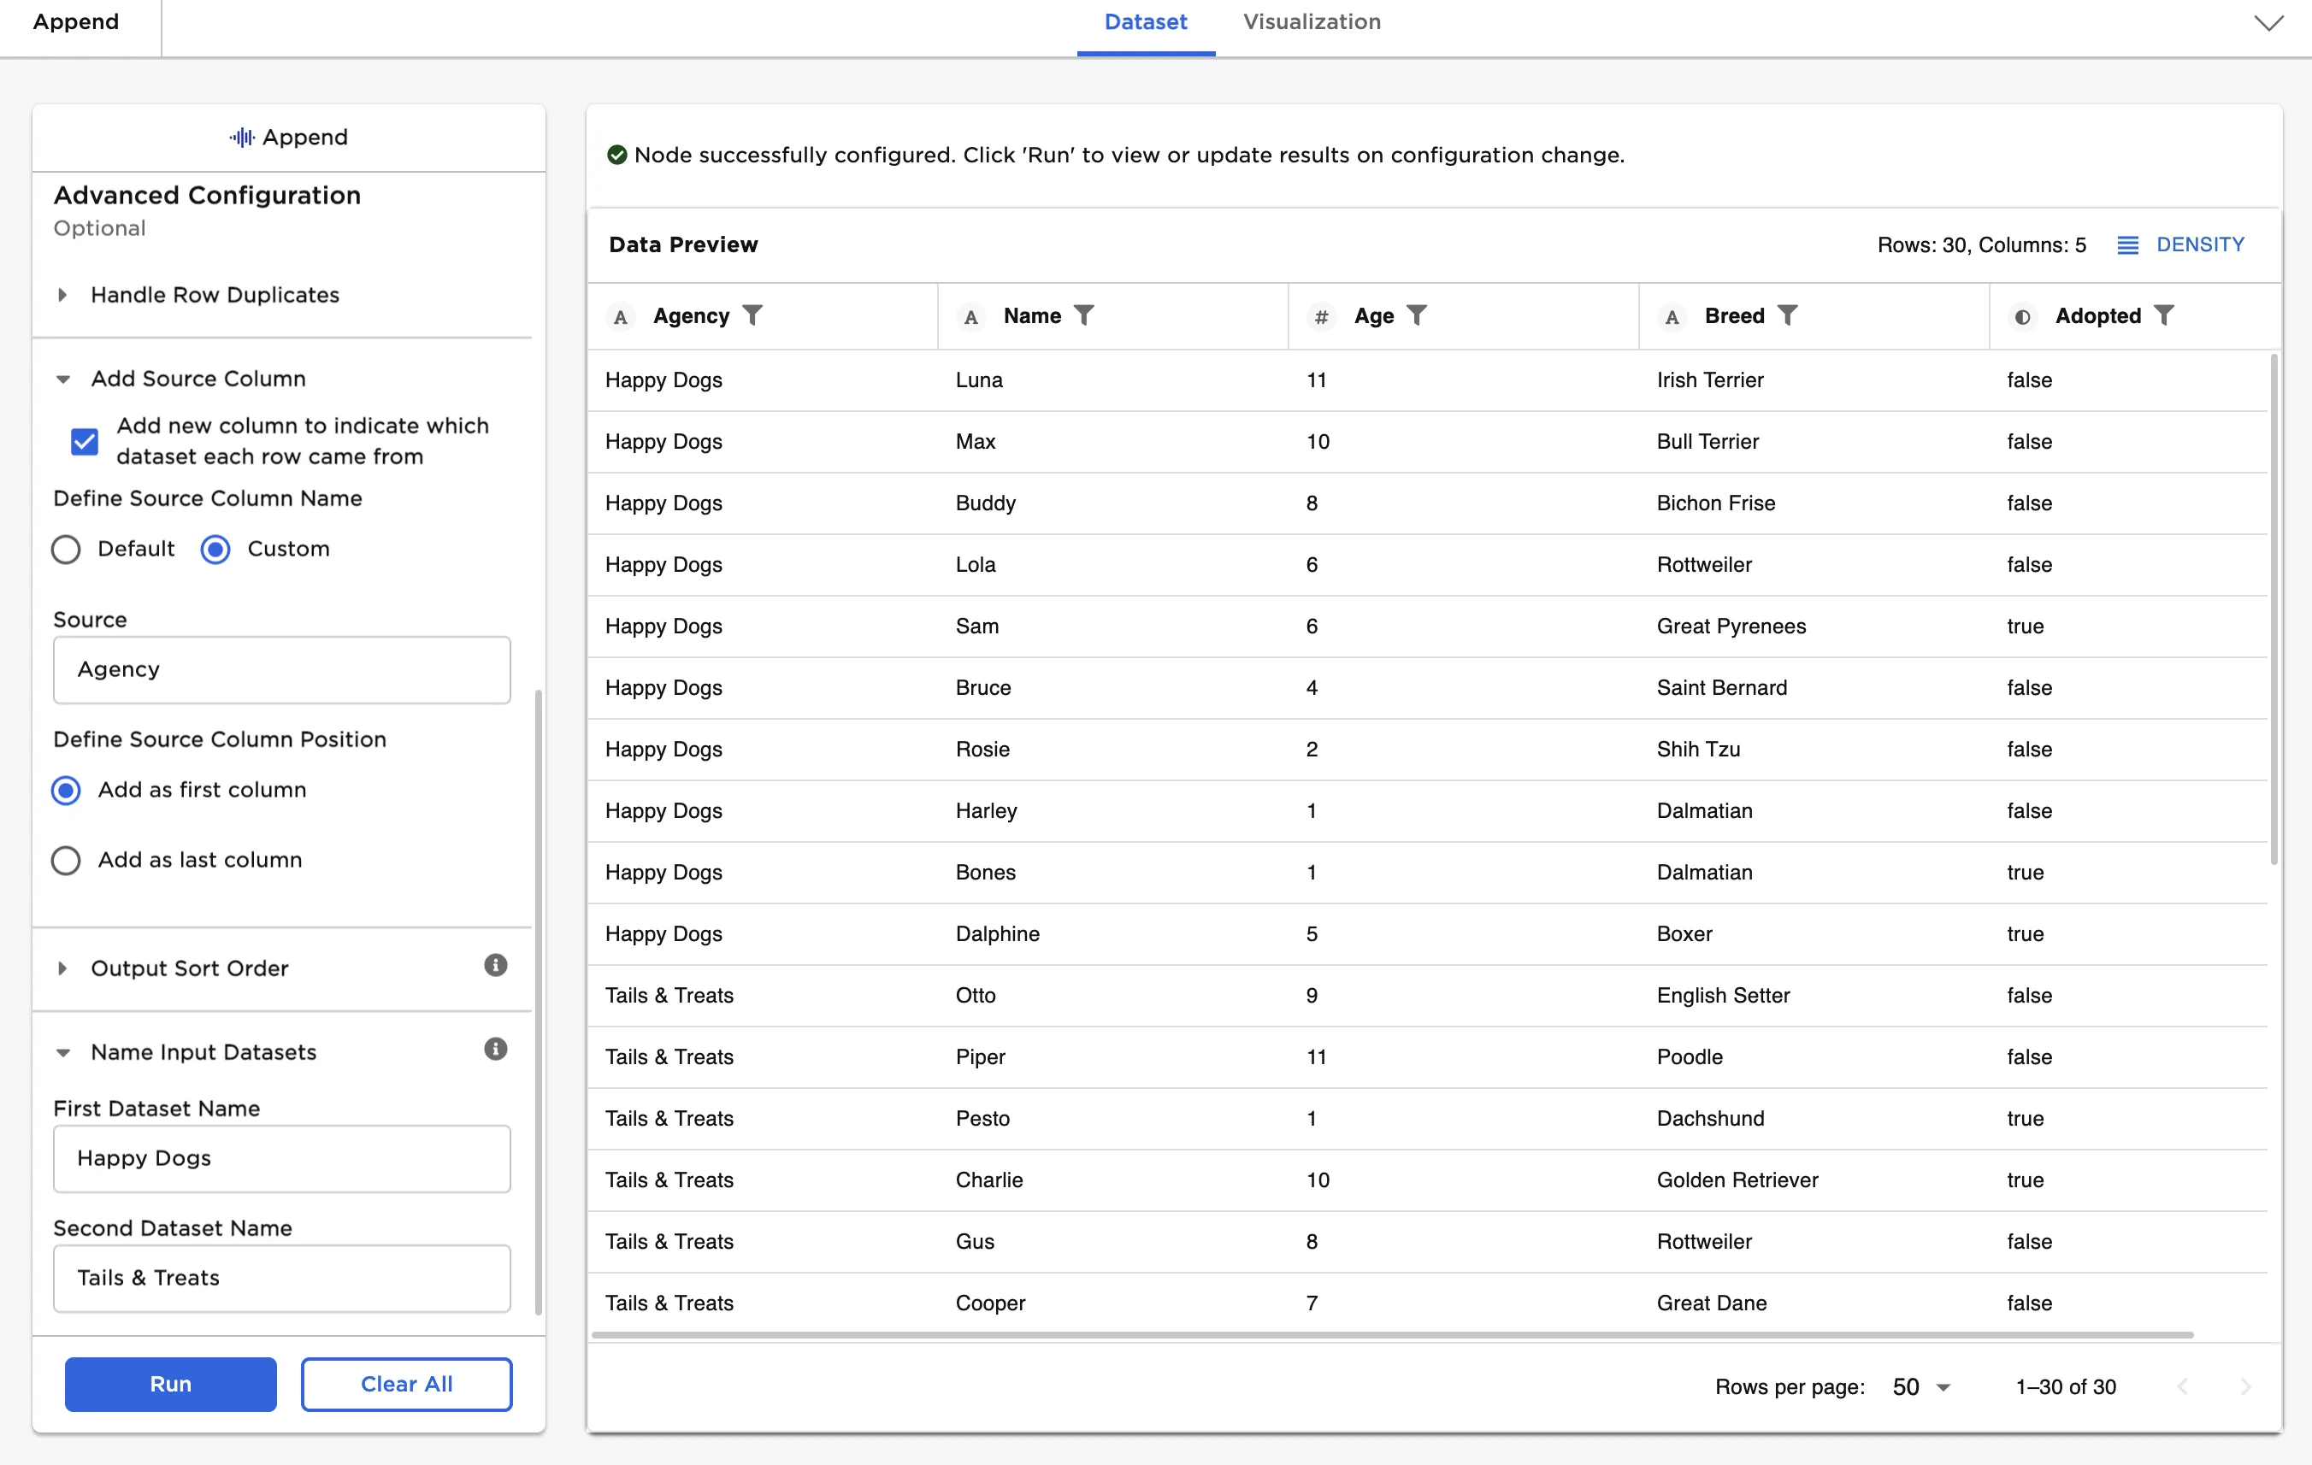Image resolution: width=2312 pixels, height=1465 pixels.
Task: Click the Breed column text type icon
Action: (x=1672, y=317)
